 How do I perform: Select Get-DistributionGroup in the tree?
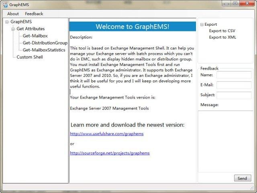click(x=45, y=43)
